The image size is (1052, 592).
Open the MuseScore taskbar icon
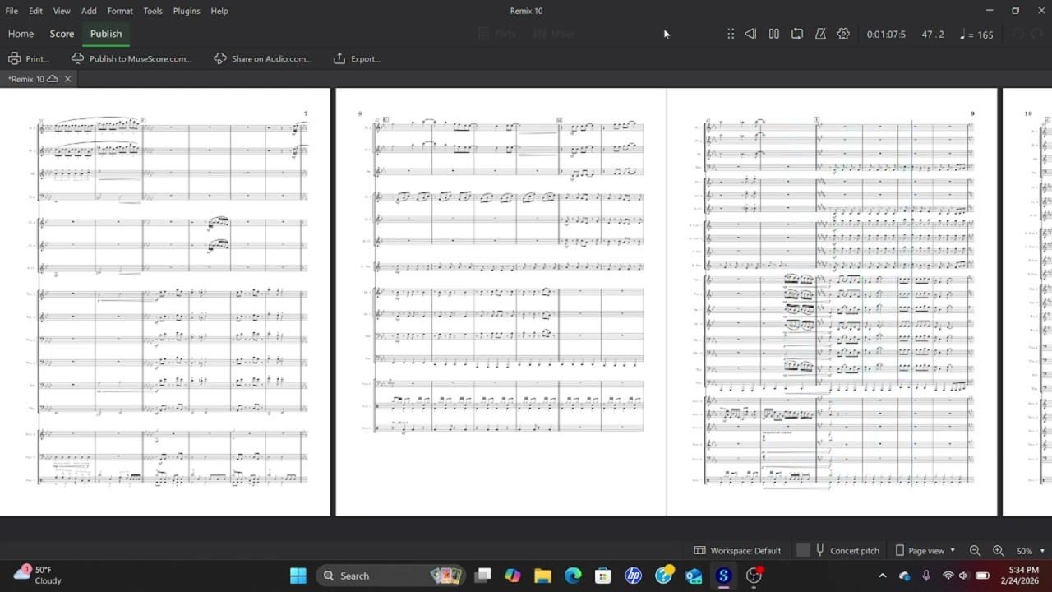pos(723,576)
